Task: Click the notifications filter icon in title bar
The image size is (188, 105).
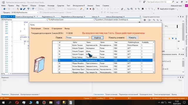Action: (140, 2)
